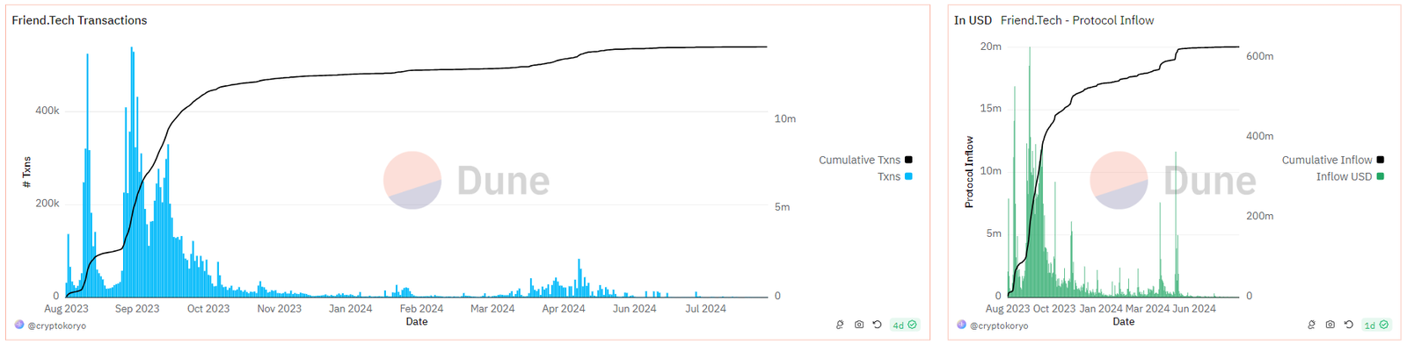Click the Dune watermark on Transactions chart
1407x344 pixels.
coord(467,181)
